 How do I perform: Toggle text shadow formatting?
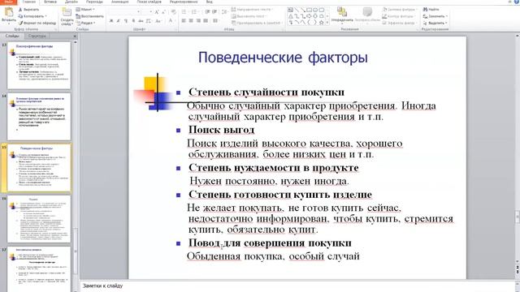(x=133, y=21)
